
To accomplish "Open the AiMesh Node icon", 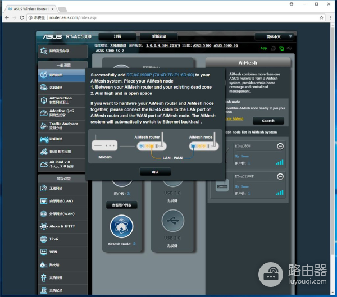I will (122, 226).
